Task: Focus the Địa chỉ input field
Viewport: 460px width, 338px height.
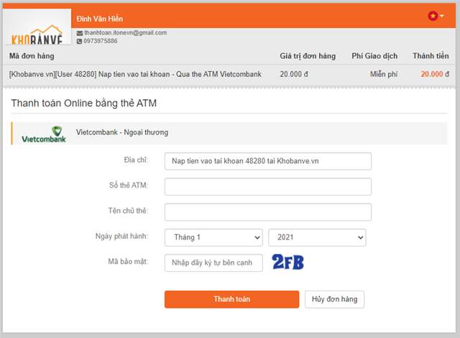Action: (268, 161)
